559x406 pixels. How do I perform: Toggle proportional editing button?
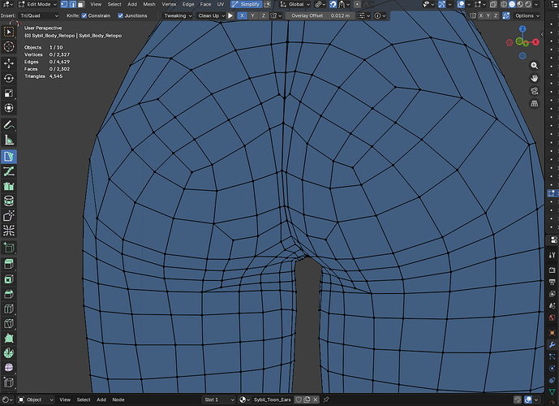pyautogui.click(x=357, y=4)
